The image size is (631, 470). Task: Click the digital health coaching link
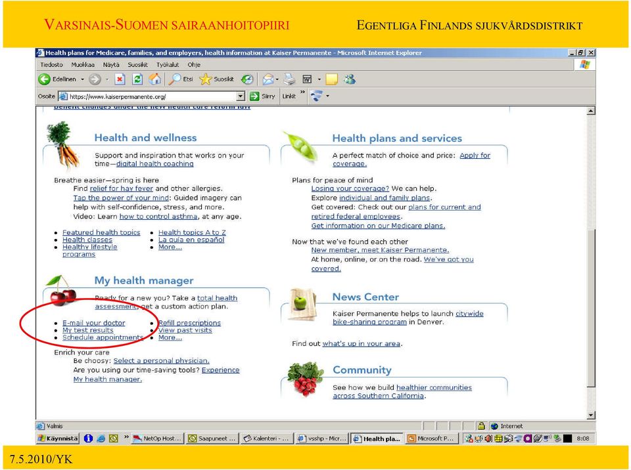[x=155, y=163]
